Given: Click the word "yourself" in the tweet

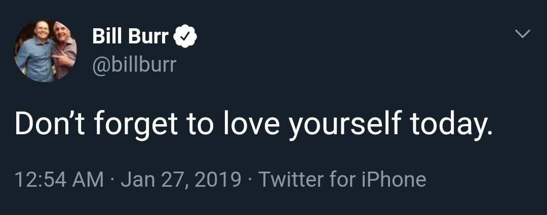Looking at the screenshot, I should (x=345, y=123).
